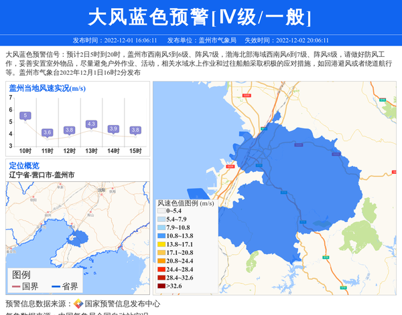402x315 pixels.
Task: Click the 国家预警信息发布中心 source text
Action: pyautogui.click(x=123, y=304)
